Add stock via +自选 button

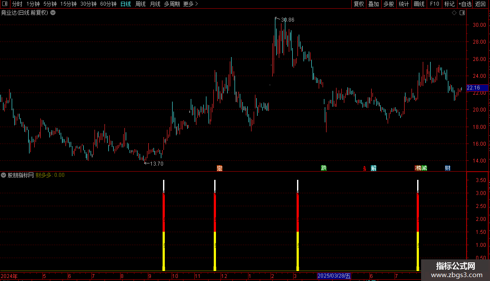465,4
